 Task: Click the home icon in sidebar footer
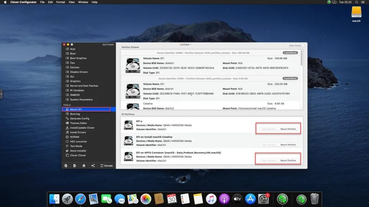tap(84, 166)
